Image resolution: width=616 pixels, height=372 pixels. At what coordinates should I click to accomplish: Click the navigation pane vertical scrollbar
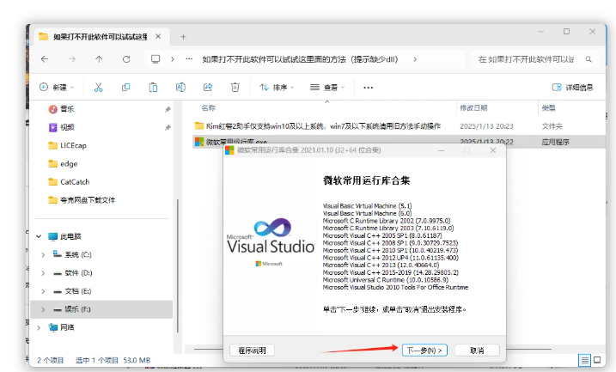click(178, 265)
